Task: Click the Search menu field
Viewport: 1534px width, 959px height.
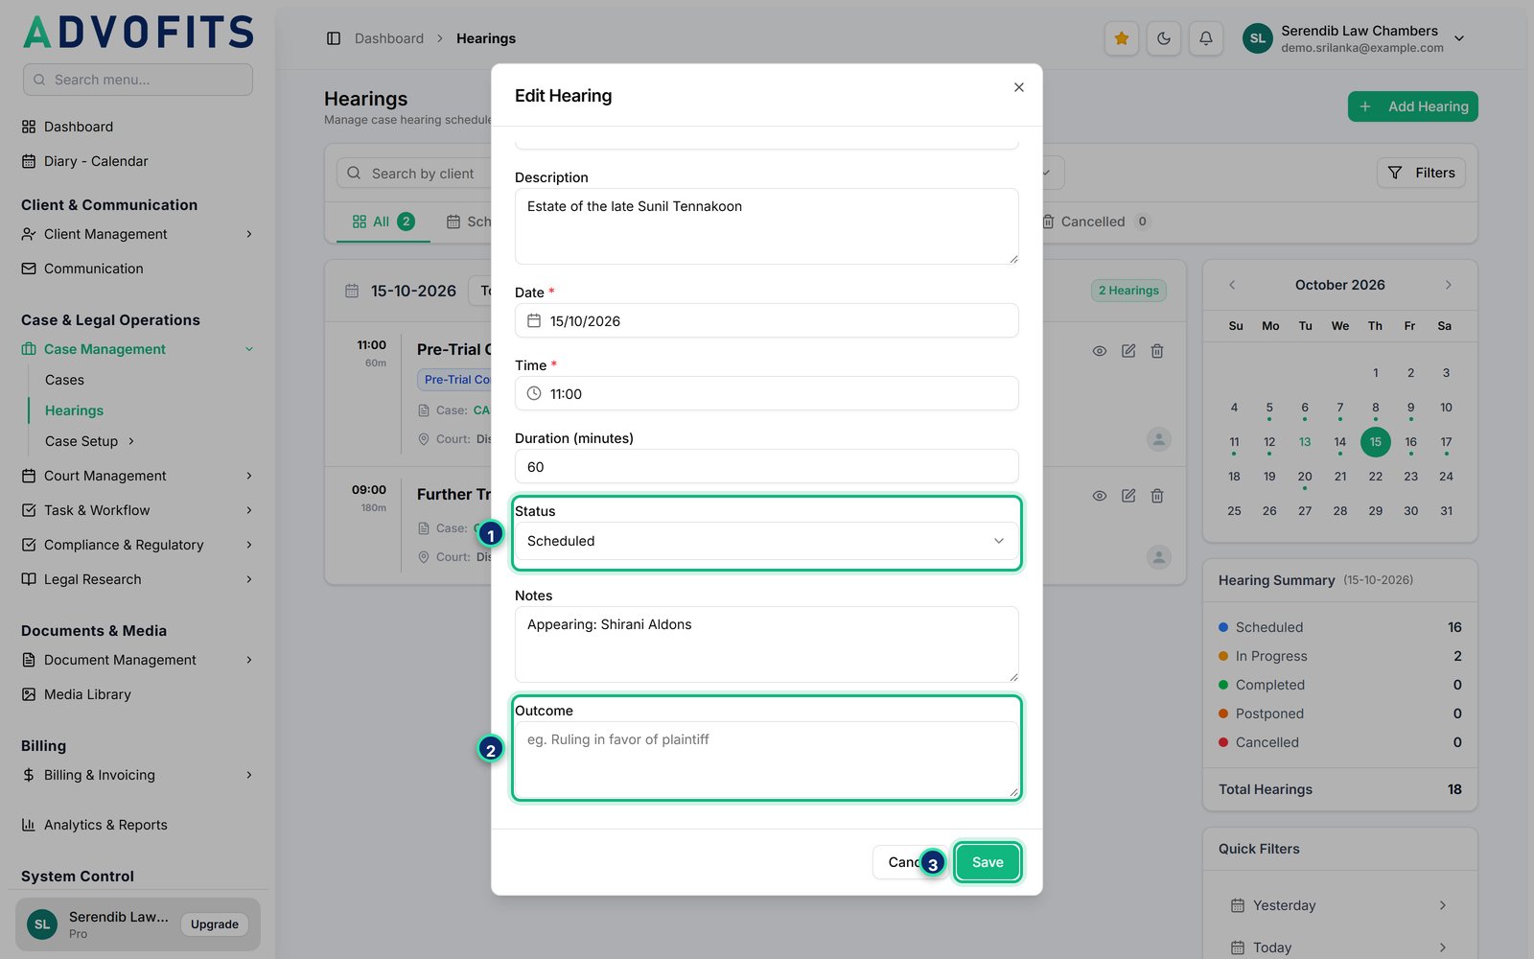Action: point(138,80)
